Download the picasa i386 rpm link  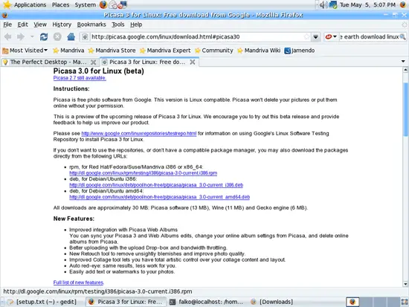tap(144, 173)
